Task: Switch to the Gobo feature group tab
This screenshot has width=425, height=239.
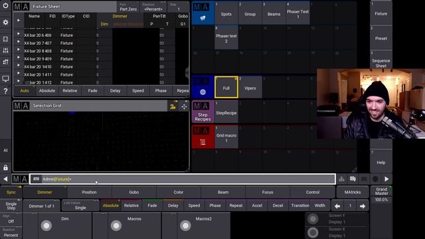Action: pos(134,192)
